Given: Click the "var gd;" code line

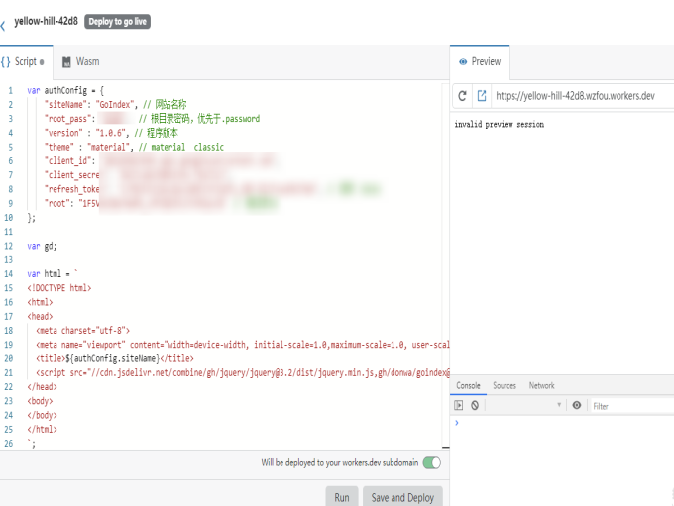Looking at the screenshot, I should click(x=42, y=246).
